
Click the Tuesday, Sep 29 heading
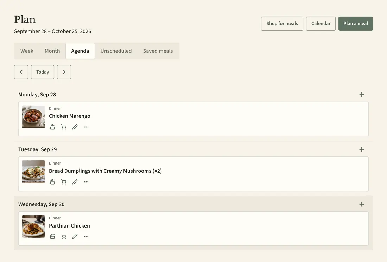[38, 149]
